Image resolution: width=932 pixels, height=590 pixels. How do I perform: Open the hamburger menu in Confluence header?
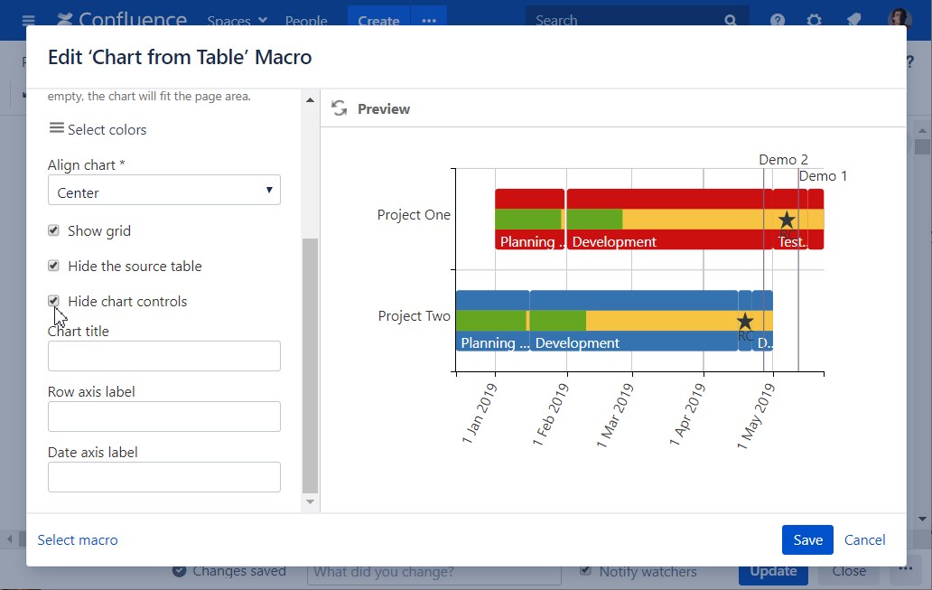coord(28,20)
